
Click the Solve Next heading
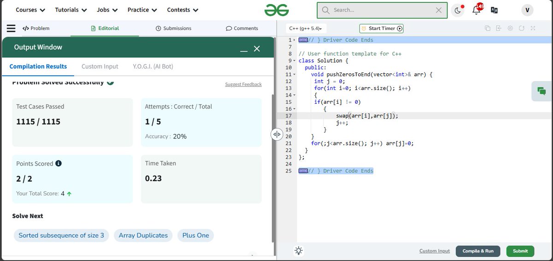click(x=28, y=216)
